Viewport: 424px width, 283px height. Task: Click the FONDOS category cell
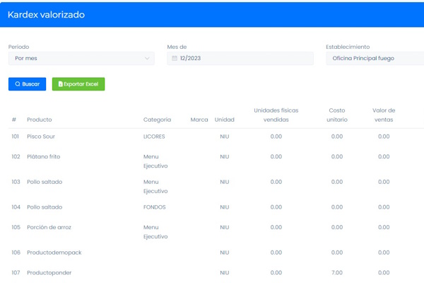pos(155,207)
